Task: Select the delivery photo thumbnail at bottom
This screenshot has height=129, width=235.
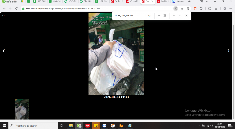Action: coord(22,109)
